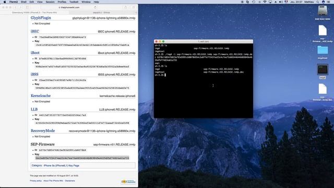The height and width of the screenshot is (188, 334).
Task: Open the Disclaimers link
Action: [x=70, y=181]
